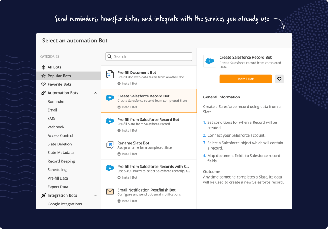The width and height of the screenshot is (328, 229).
Task: Click the search magnifier icon
Action: click(109, 56)
